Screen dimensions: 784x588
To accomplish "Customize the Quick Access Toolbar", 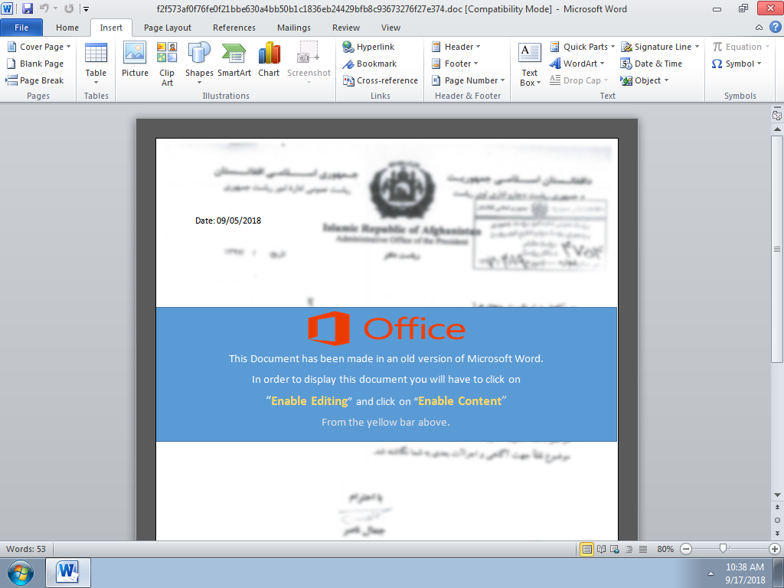I will click(86, 9).
